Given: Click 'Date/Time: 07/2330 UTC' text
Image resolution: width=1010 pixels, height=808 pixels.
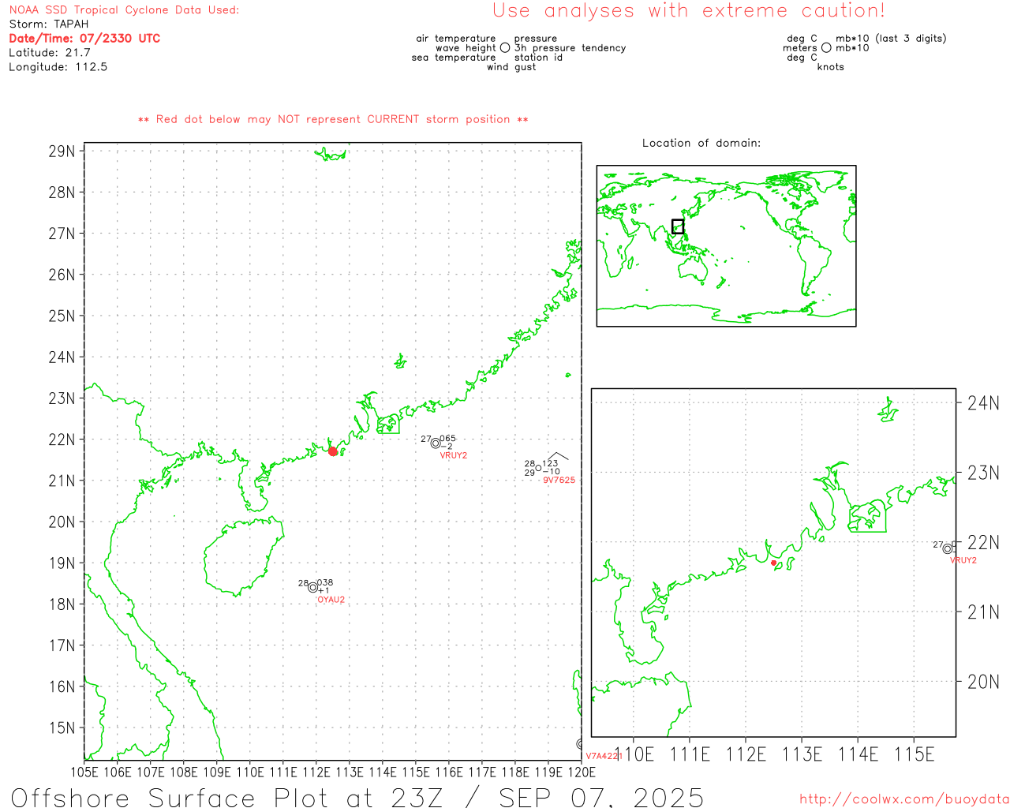Looking at the screenshot, I should pyautogui.click(x=84, y=39).
